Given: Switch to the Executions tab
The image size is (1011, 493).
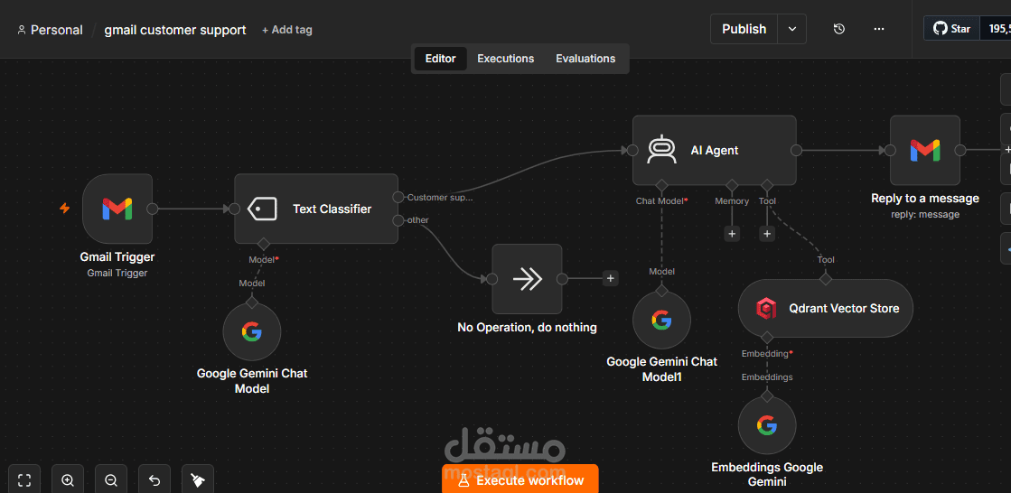Looking at the screenshot, I should (506, 59).
